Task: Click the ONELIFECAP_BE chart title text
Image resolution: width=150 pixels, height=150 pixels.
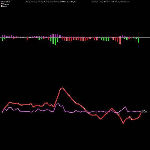Action: [51, 2]
